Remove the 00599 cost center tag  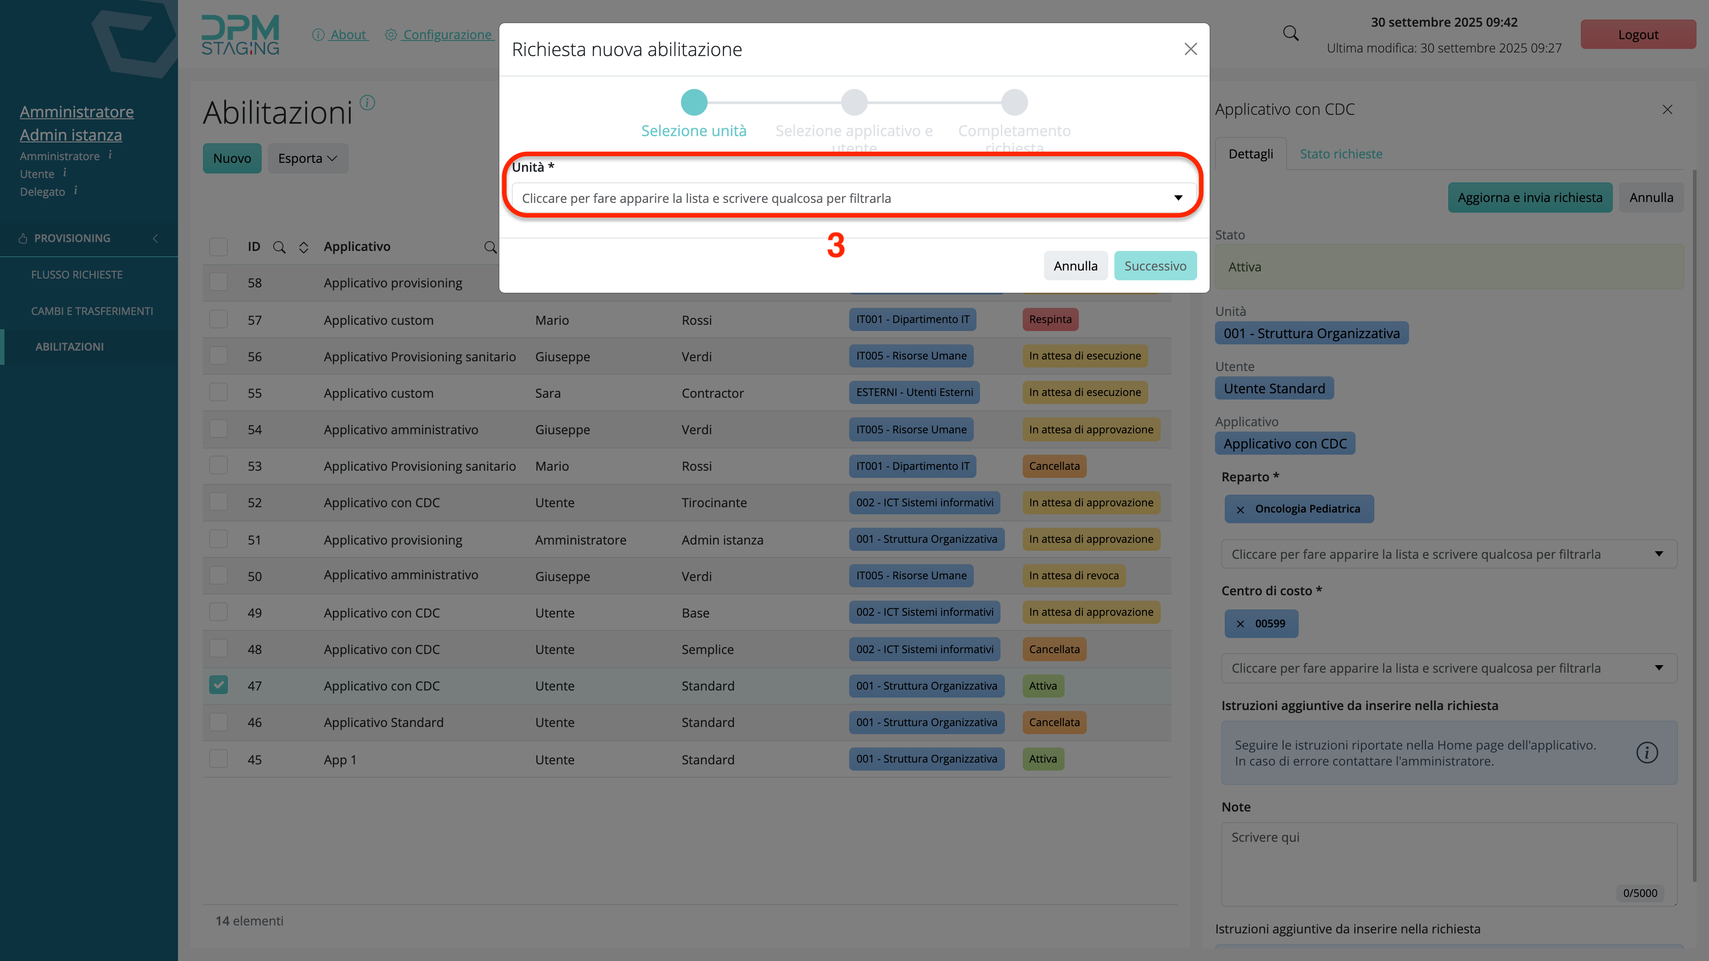click(1240, 624)
